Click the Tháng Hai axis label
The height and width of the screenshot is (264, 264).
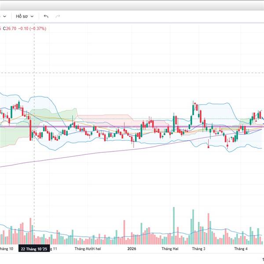pyautogui.click(x=170, y=249)
